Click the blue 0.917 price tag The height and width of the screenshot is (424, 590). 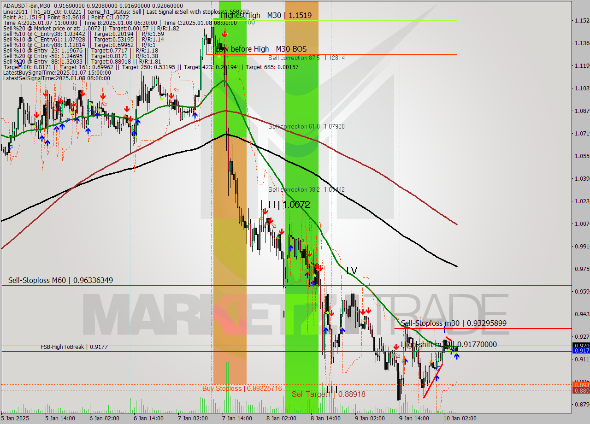tap(581, 351)
